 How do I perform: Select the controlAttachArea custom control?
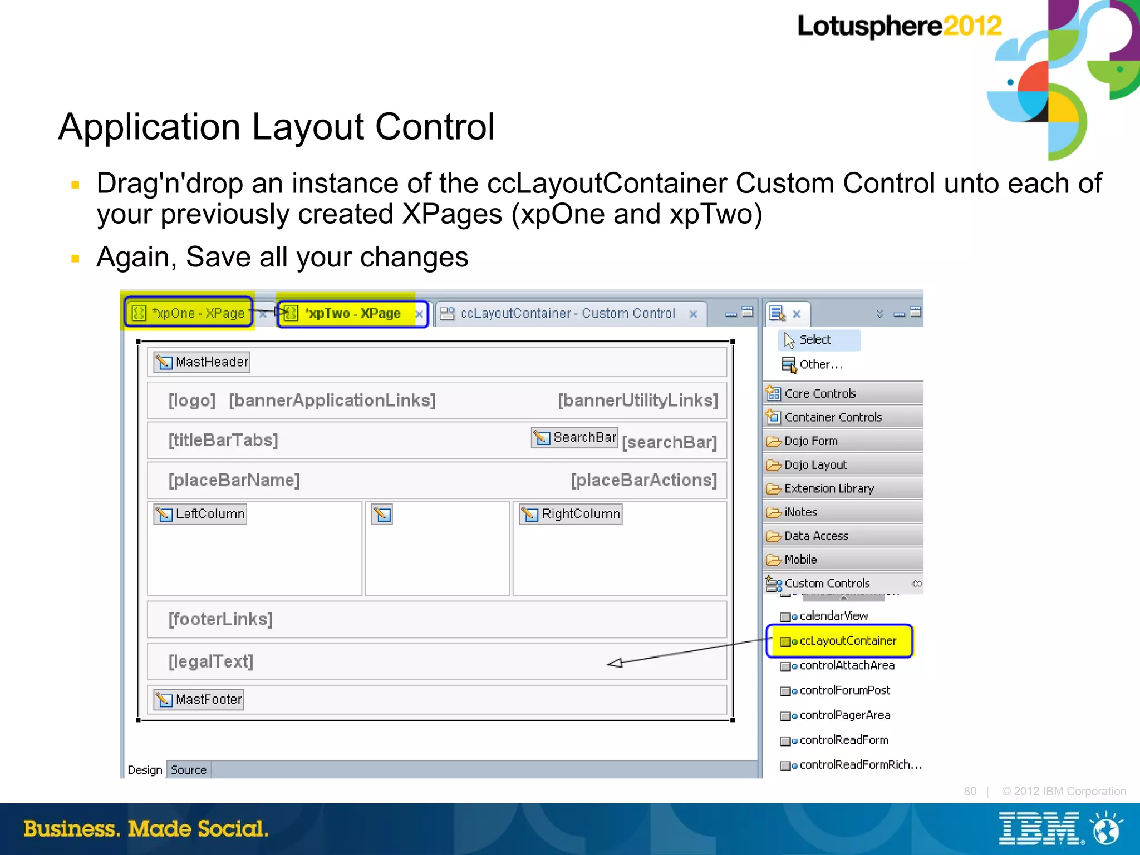click(x=838, y=665)
